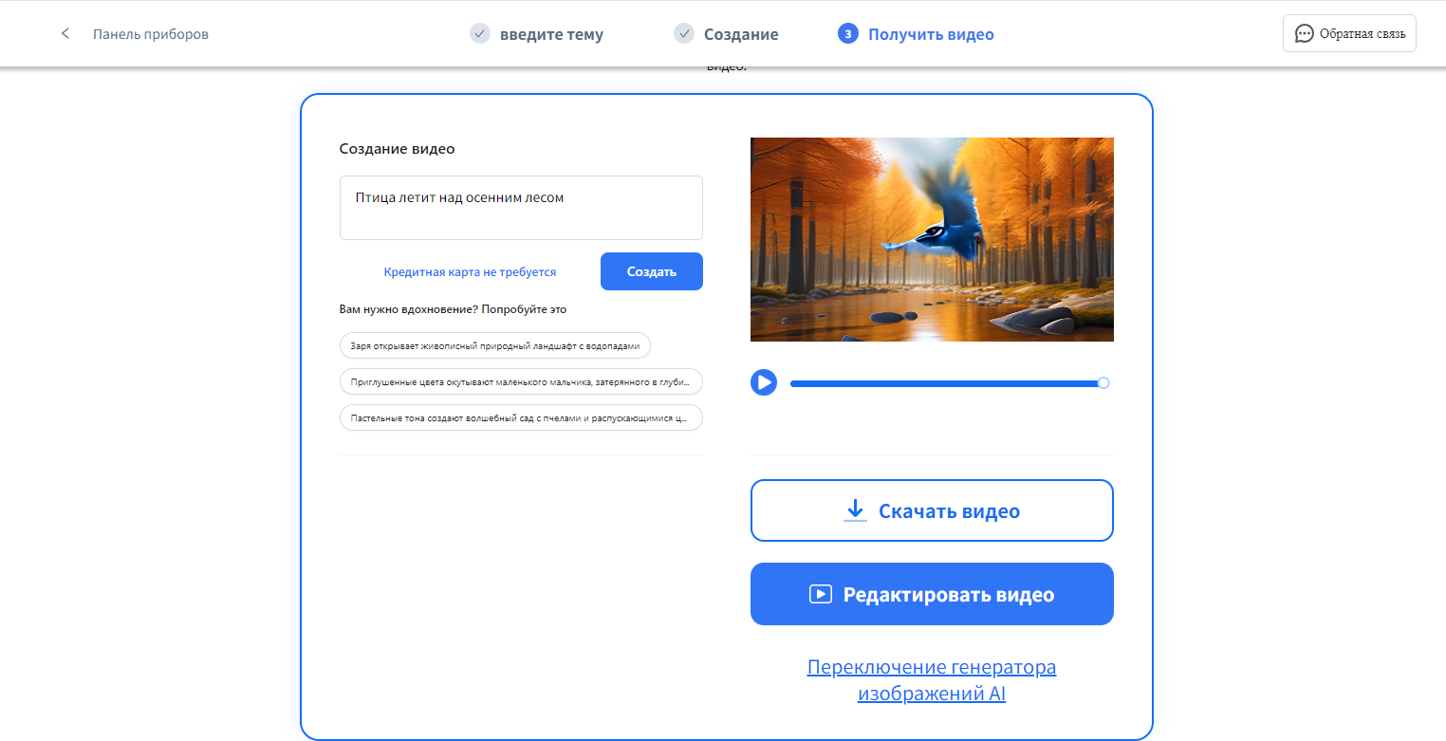The image size is (1446, 741).
Task: Open Переключение генератора изображений AI link
Action: [x=931, y=680]
